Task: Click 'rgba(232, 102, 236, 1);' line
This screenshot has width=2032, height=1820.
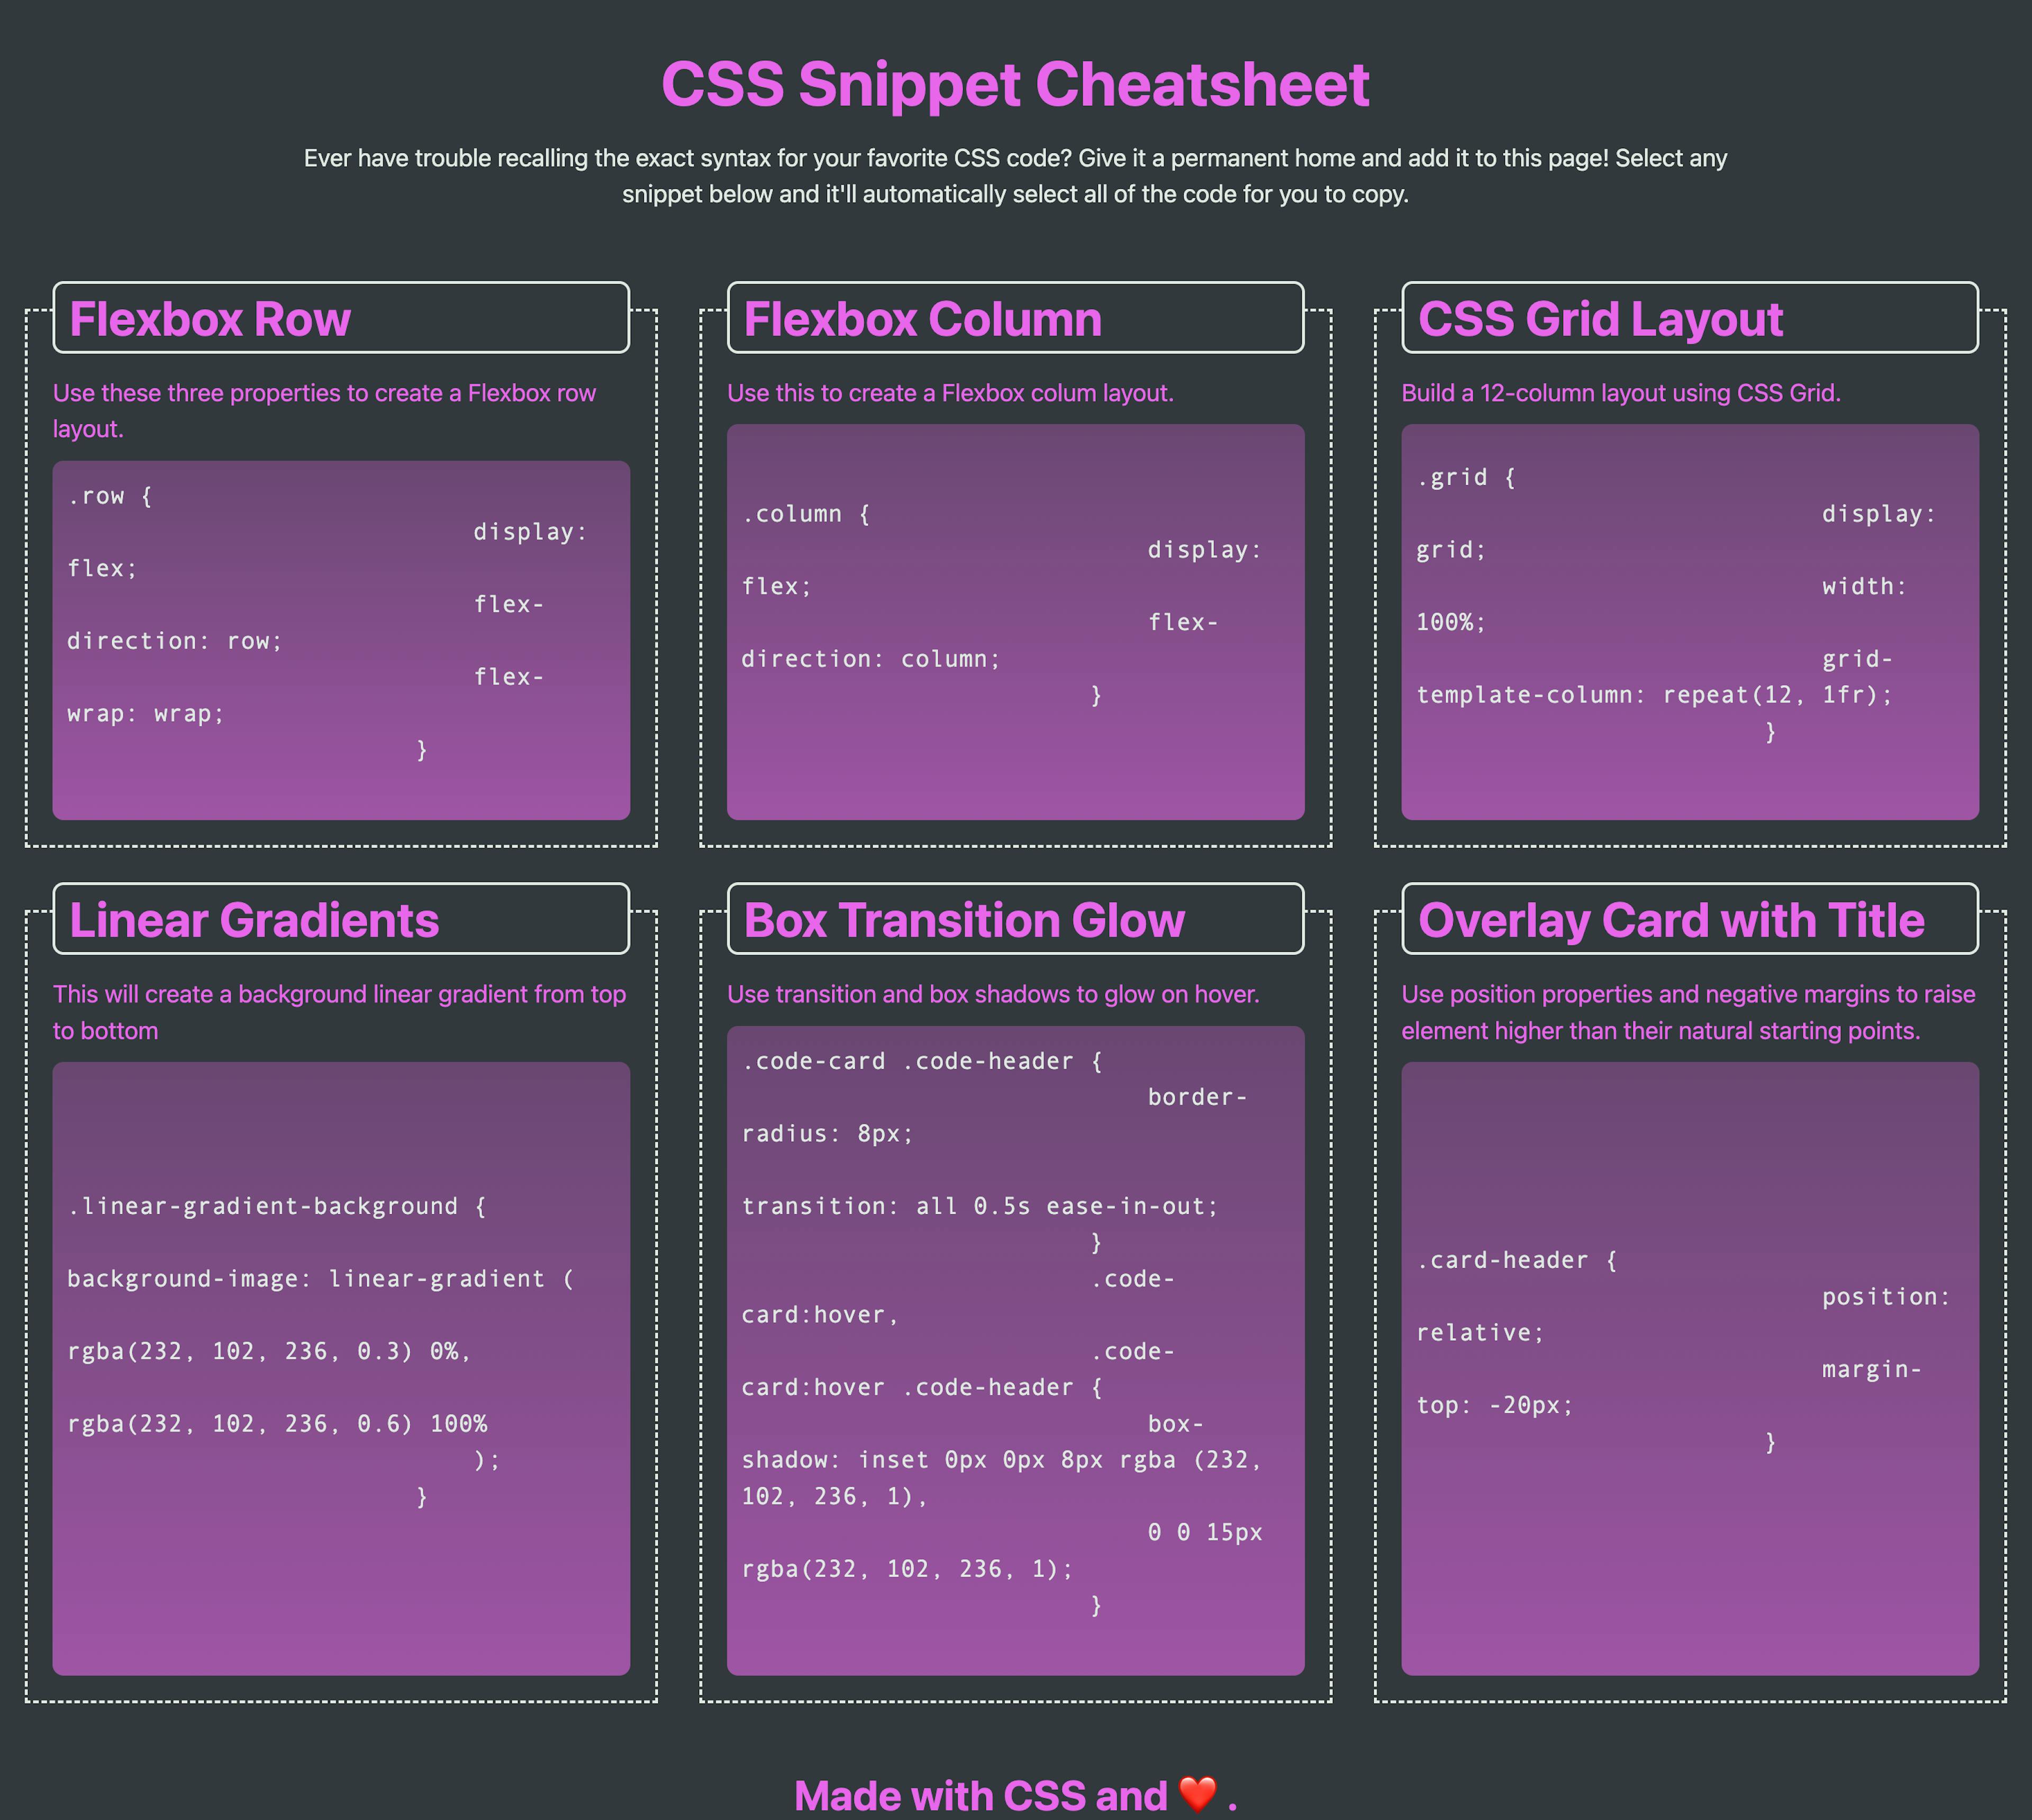Action: (907, 1569)
